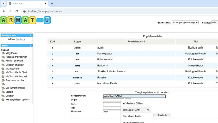Click the Qidirish menu icon

3,96
